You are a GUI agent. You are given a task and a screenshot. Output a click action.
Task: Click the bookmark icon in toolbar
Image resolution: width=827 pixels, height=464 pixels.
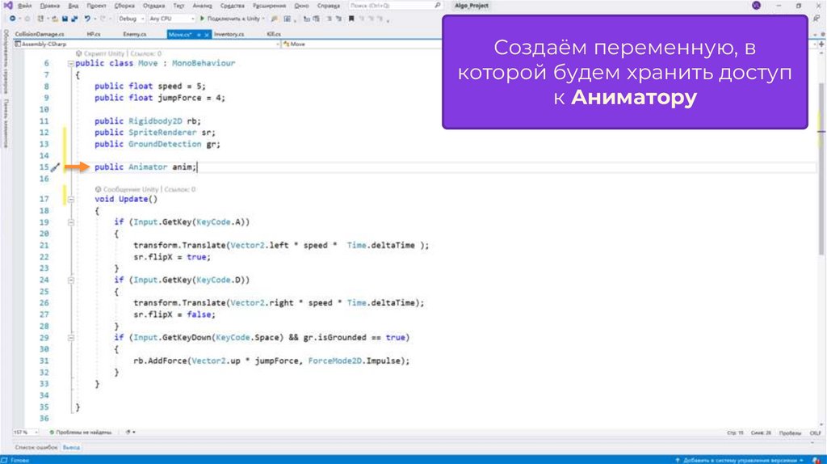click(351, 19)
